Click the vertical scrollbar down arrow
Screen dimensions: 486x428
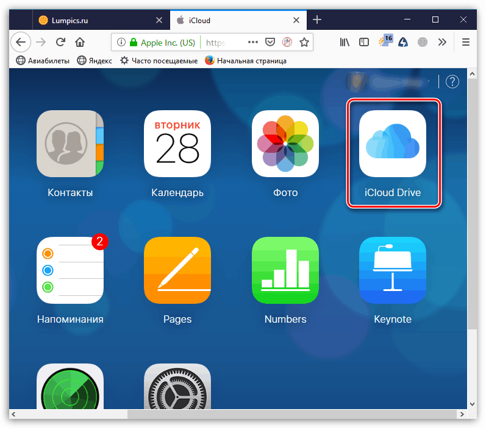pyautogui.click(x=472, y=404)
